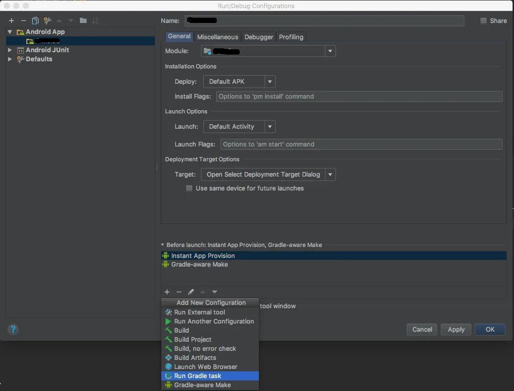Expand the Android JUnit tree node
The height and width of the screenshot is (391, 514).
click(10, 50)
